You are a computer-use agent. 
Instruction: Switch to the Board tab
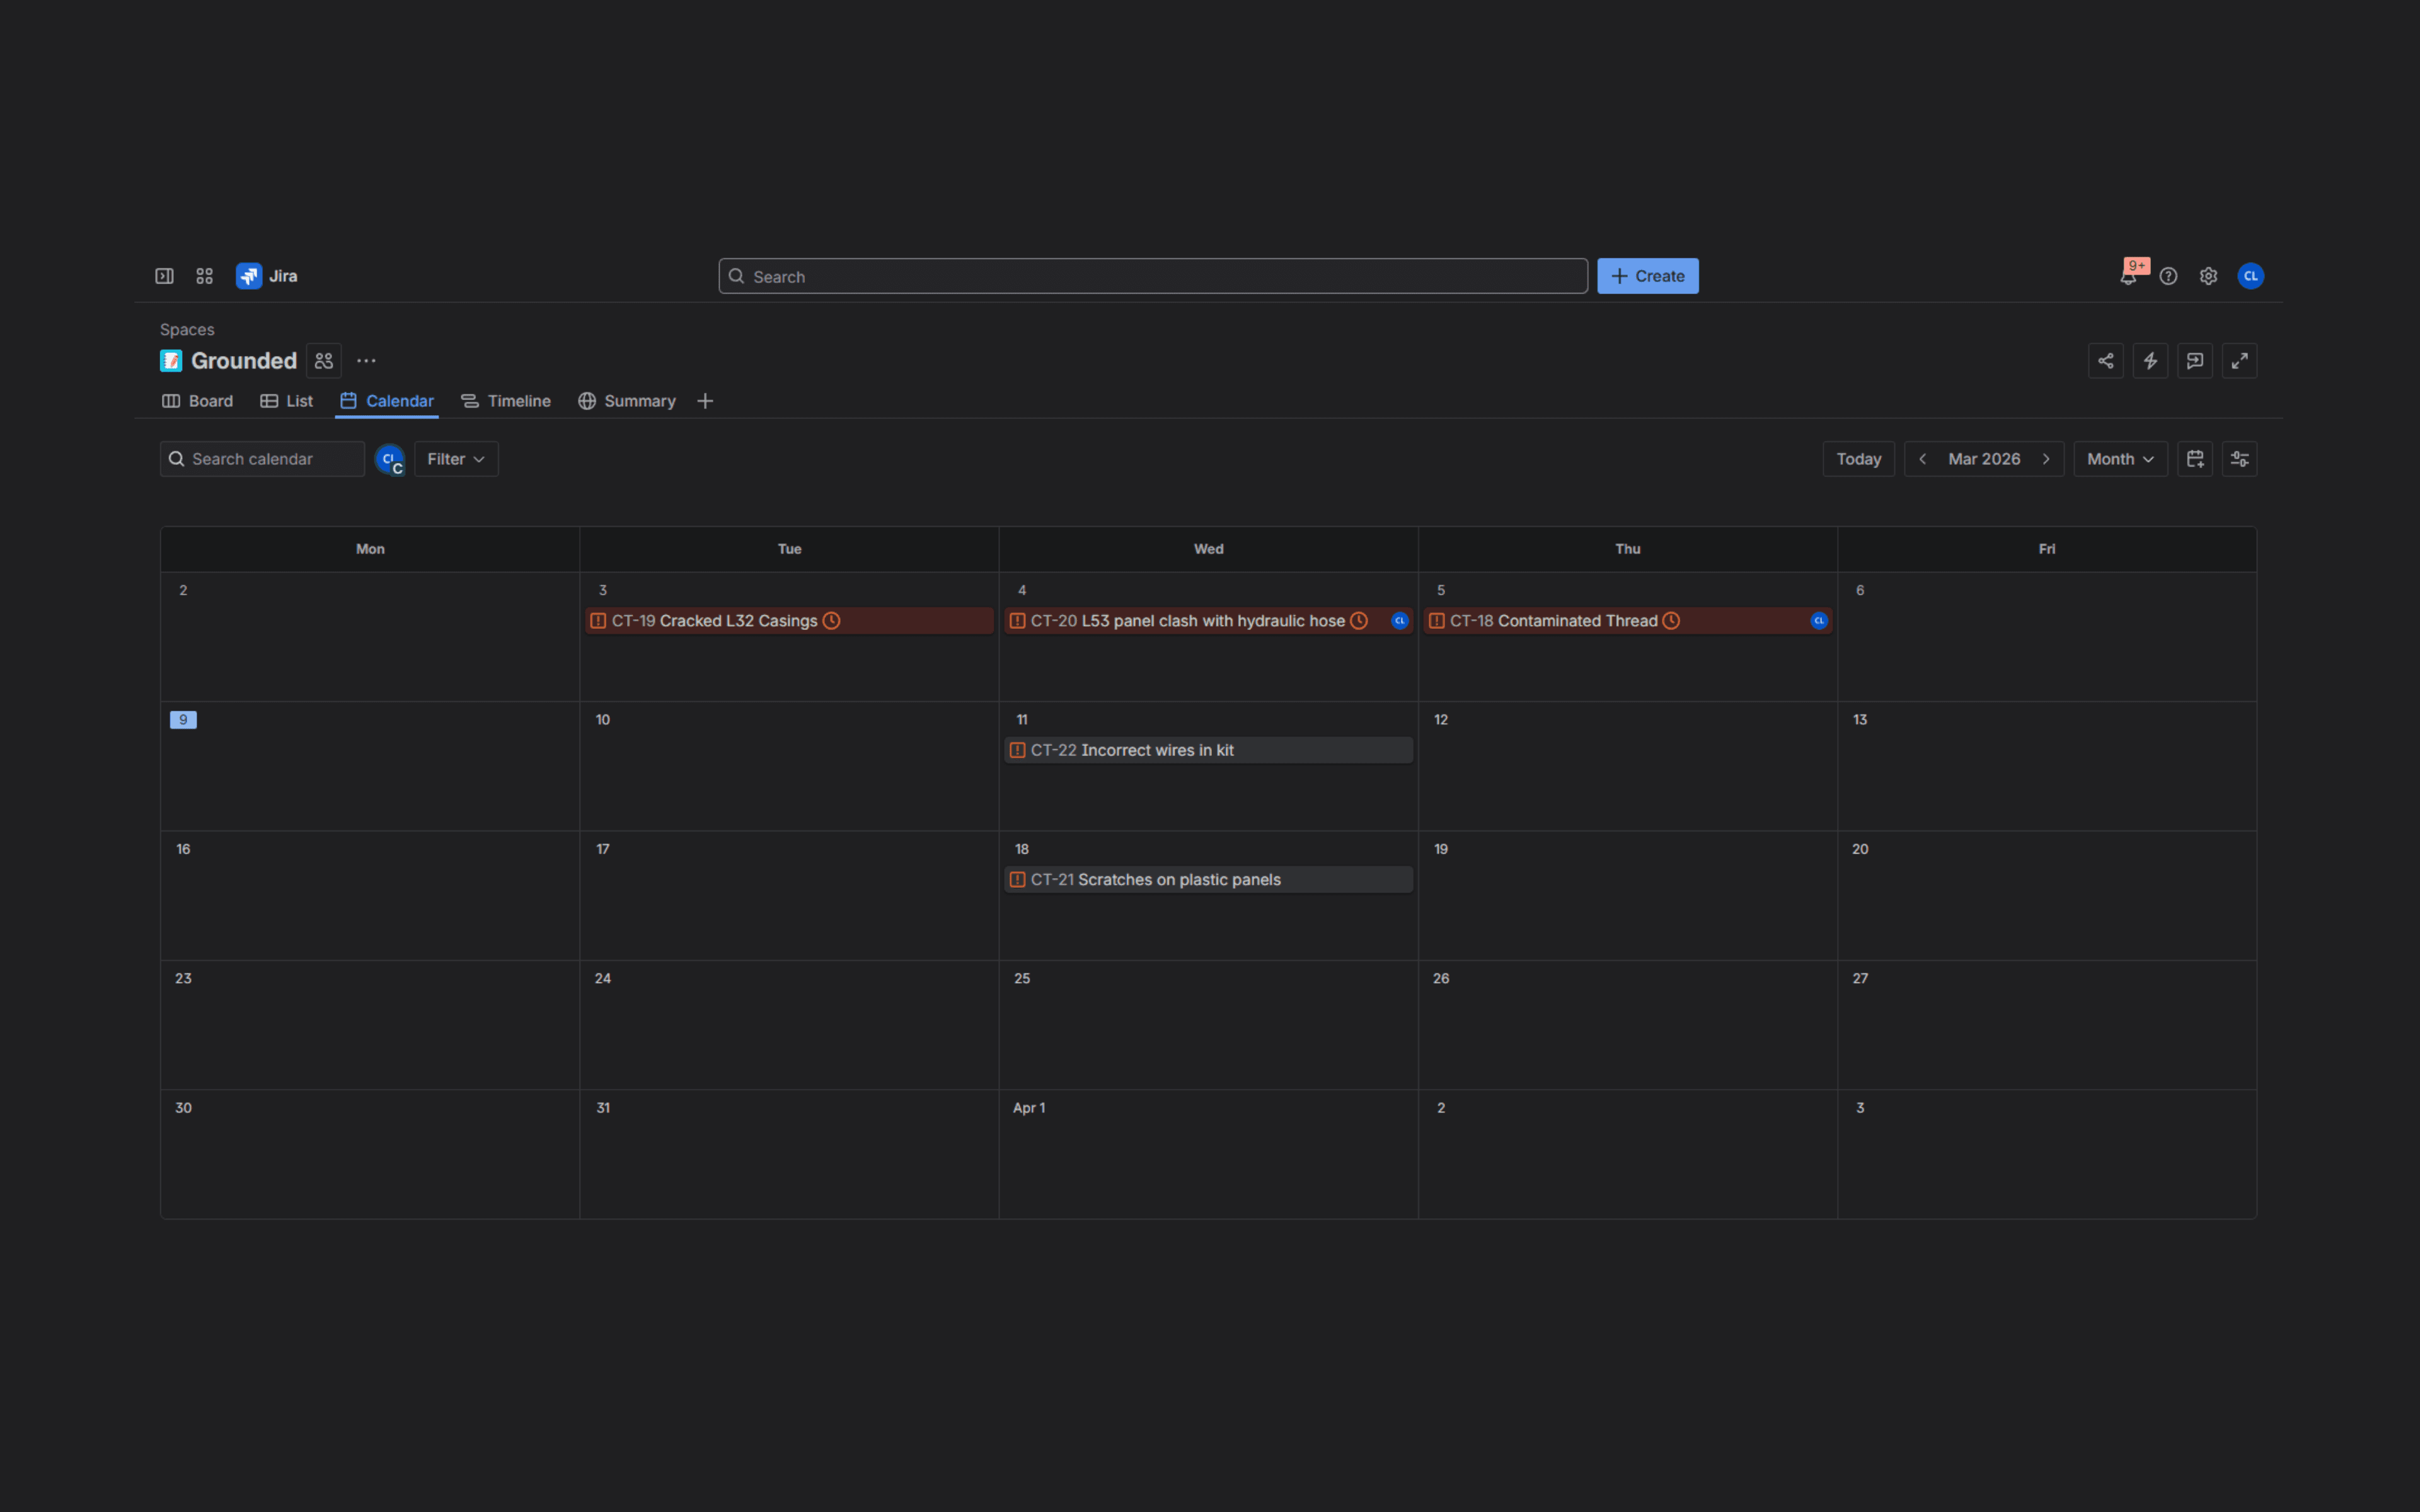tap(198, 401)
